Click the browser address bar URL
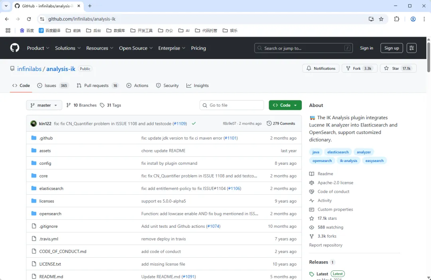This screenshot has height=280, width=431. pyautogui.click(x=82, y=19)
